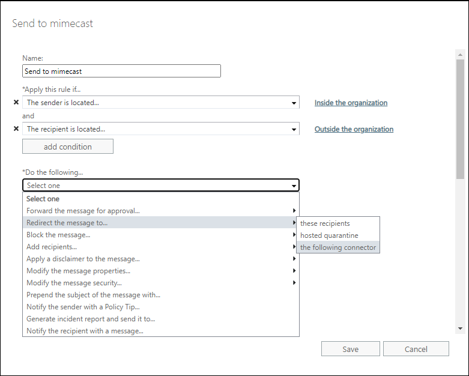Viewport: 469px width, 376px height.
Task: Select Prepend the subject of the message
Action: (93, 295)
